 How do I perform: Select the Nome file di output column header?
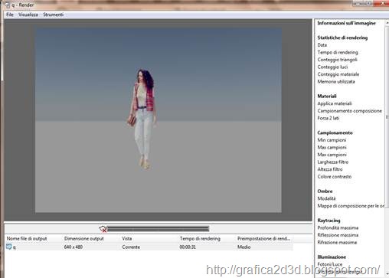tap(27, 238)
